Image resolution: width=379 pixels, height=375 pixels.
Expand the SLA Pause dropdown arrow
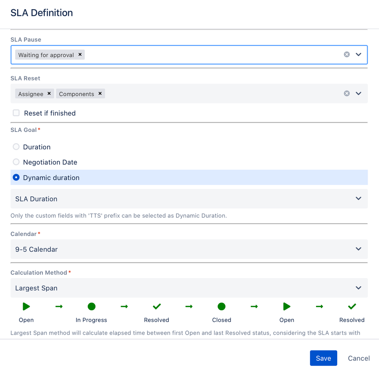(359, 54)
